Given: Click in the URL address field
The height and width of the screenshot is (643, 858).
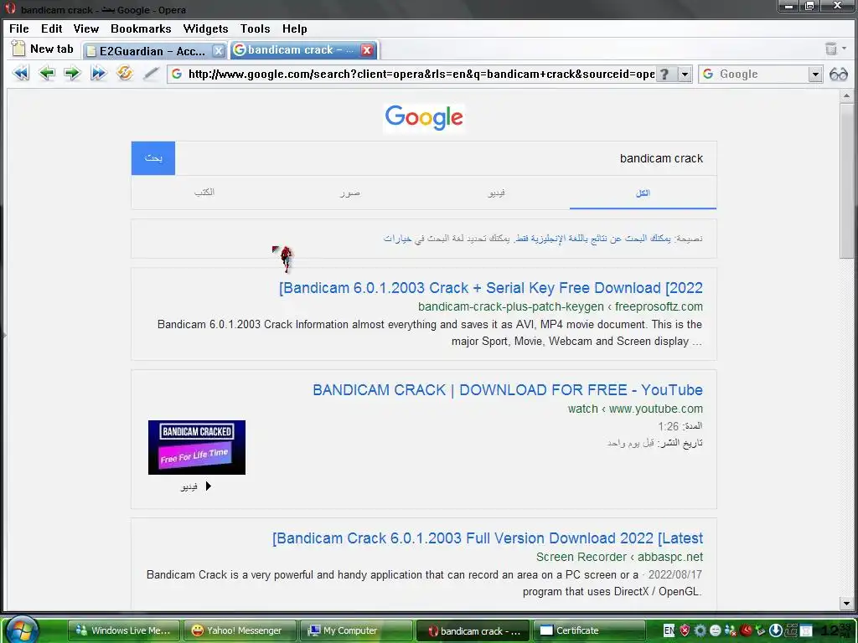Looking at the screenshot, I should click(x=421, y=74).
